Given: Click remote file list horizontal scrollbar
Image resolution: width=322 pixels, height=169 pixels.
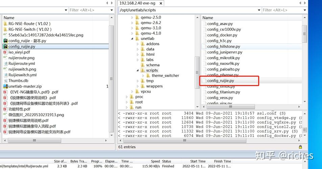Looking at the screenshot, I should pyautogui.click(x=231, y=107).
